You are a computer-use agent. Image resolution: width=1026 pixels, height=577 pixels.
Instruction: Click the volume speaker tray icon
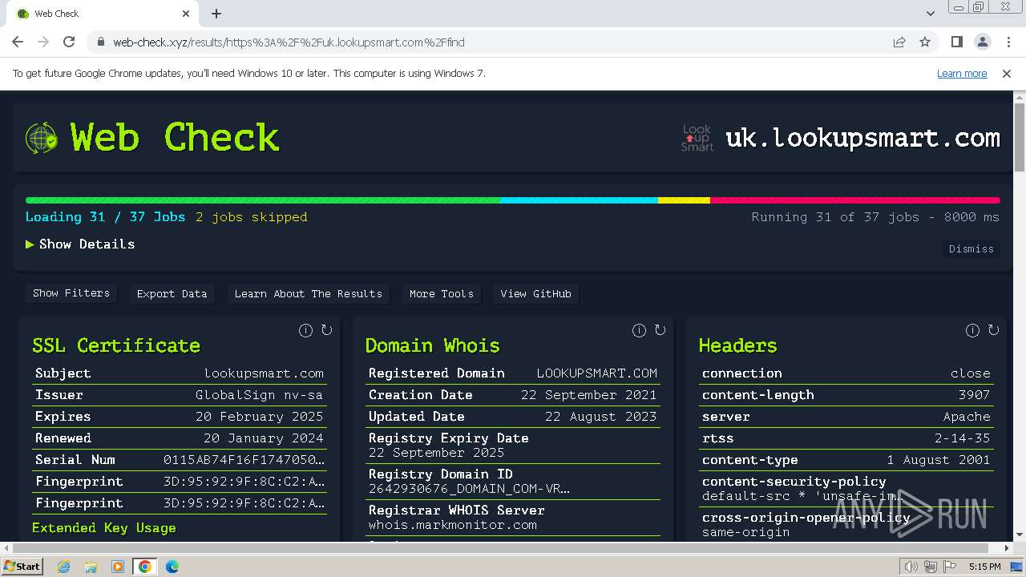pos(911,567)
